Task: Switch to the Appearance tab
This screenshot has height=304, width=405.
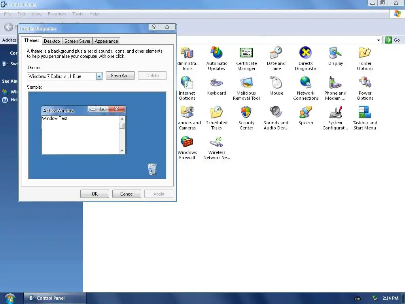Action: click(x=106, y=41)
